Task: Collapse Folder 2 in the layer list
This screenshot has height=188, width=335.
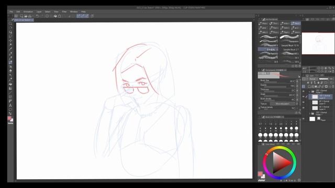Action: (x=309, y=91)
